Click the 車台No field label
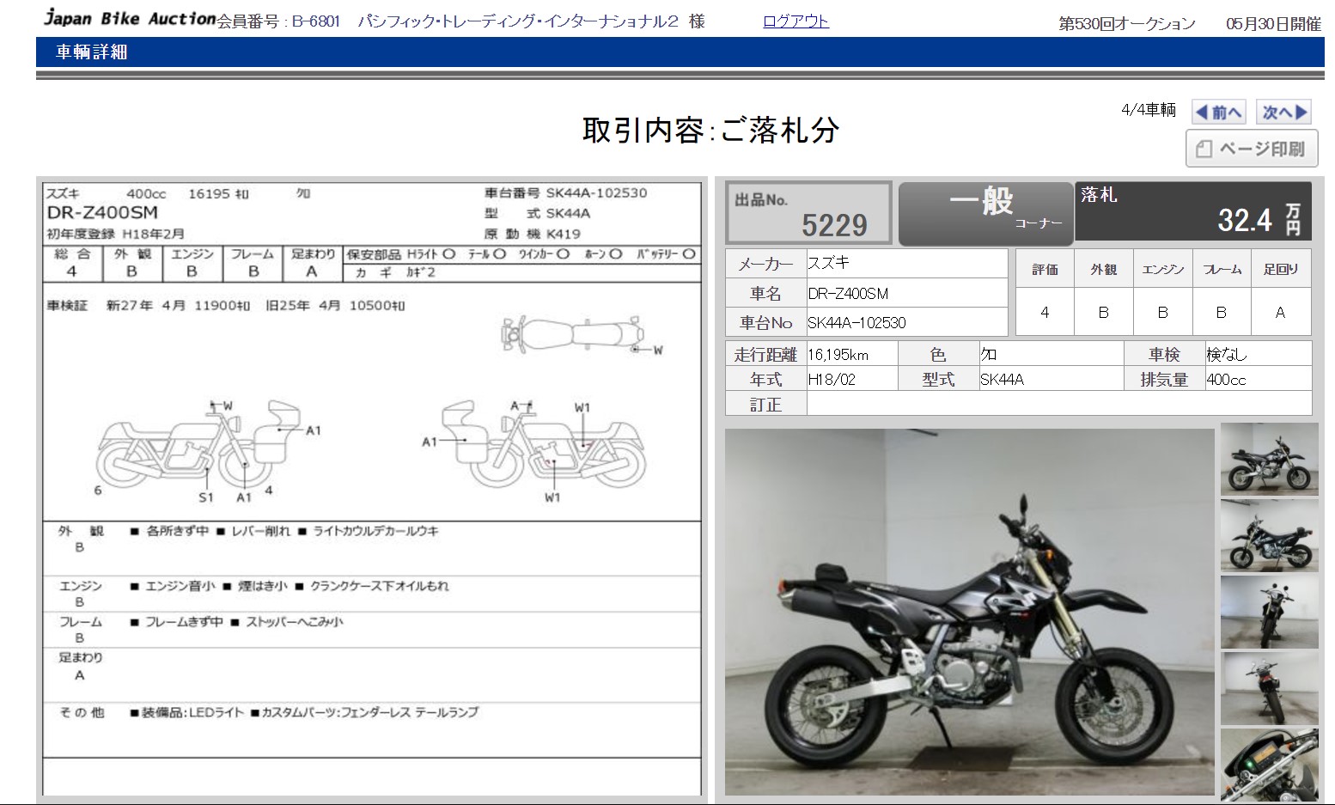 pyautogui.click(x=765, y=322)
